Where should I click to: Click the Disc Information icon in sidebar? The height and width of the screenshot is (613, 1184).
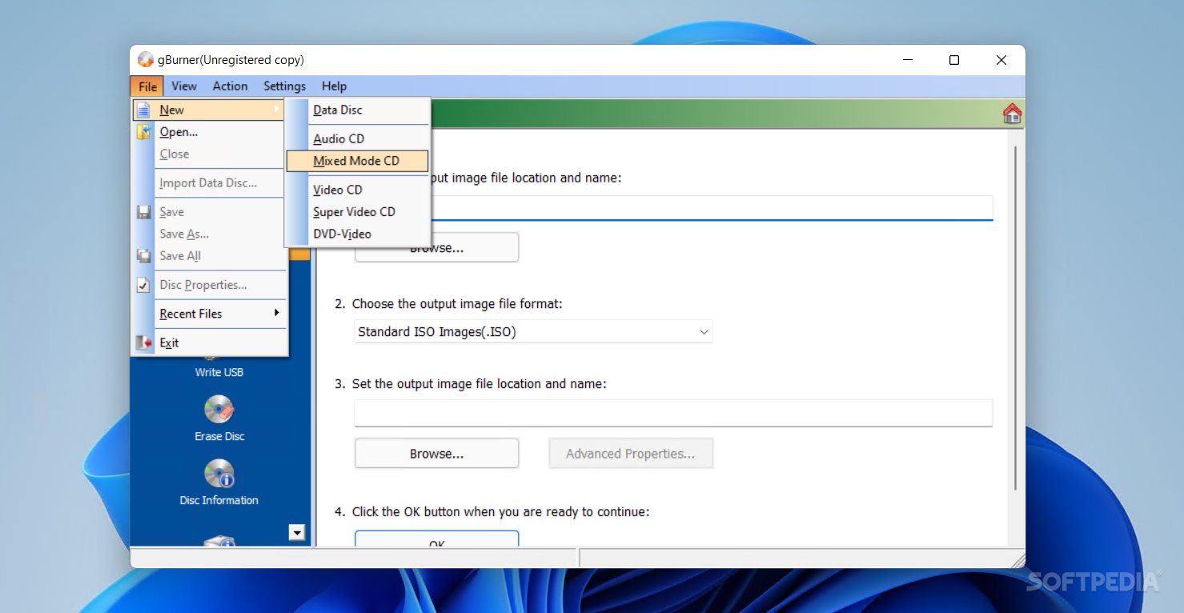219,473
